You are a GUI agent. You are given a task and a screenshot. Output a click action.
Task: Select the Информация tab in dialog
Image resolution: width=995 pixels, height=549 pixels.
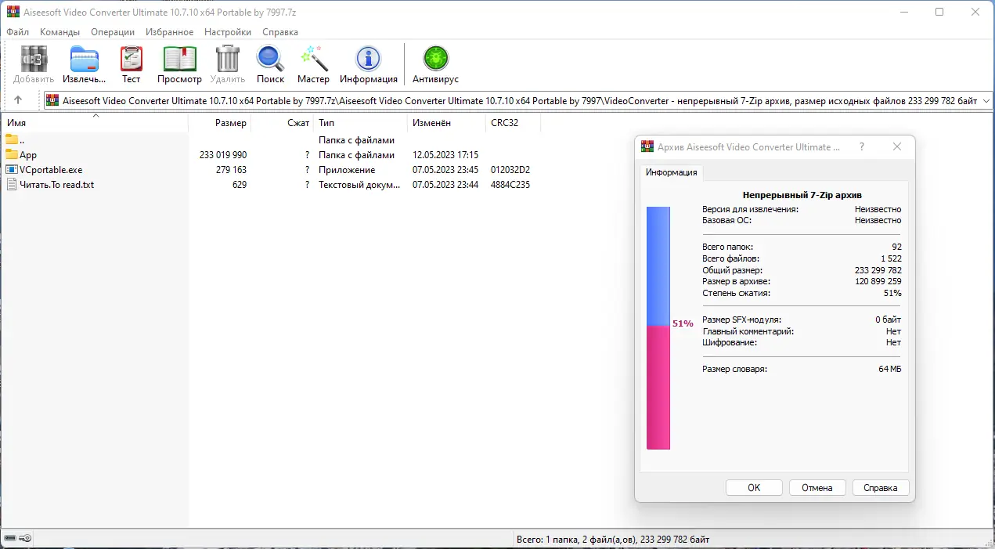(671, 172)
